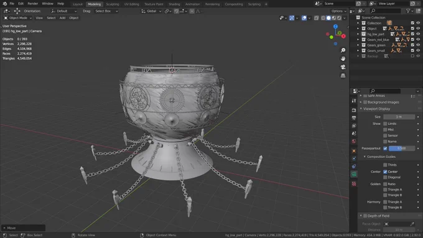Switch to material preview shading
The height and width of the screenshot is (238, 423).
point(333,18)
